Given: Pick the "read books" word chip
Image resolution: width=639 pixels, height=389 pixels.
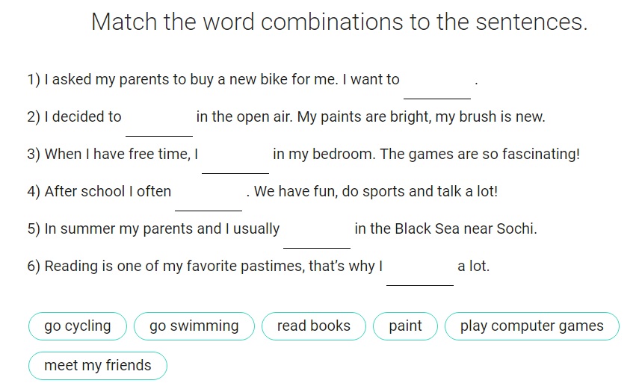Looking at the screenshot, I should pyautogui.click(x=313, y=326).
